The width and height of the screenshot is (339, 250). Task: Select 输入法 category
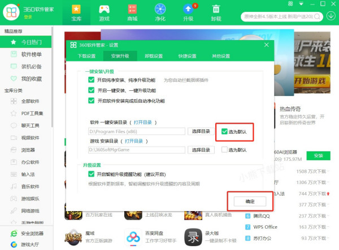pos(26,174)
